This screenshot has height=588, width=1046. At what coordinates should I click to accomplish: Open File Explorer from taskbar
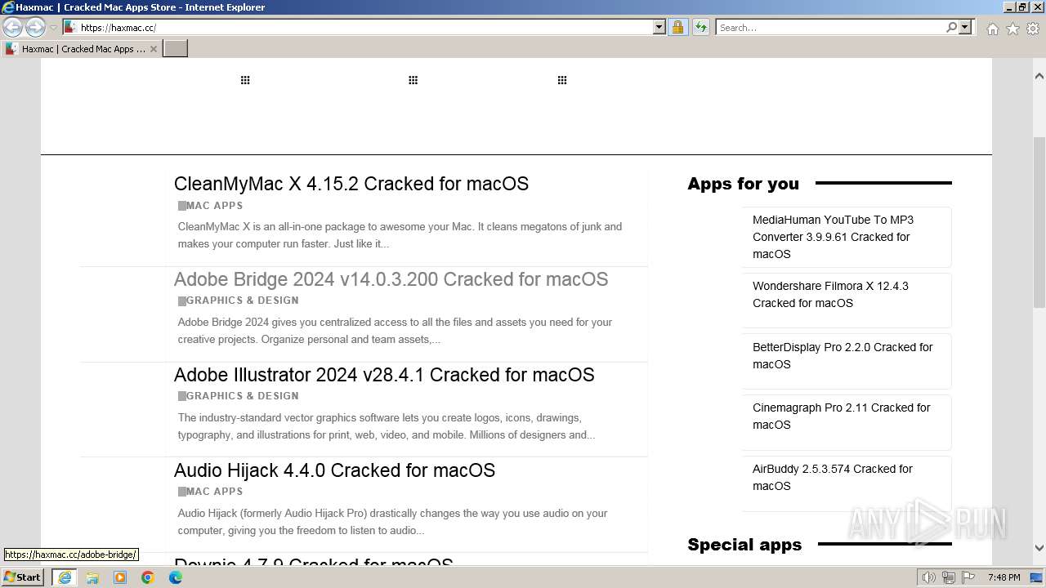coord(92,577)
